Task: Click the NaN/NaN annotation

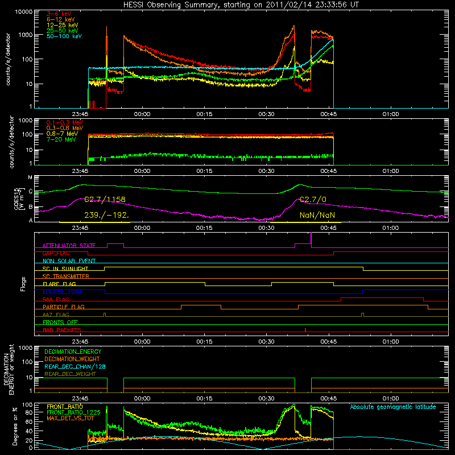Action: (317, 215)
